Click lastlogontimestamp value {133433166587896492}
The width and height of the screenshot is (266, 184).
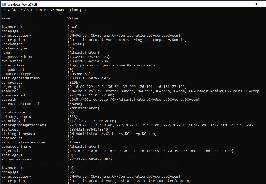tap(89, 78)
